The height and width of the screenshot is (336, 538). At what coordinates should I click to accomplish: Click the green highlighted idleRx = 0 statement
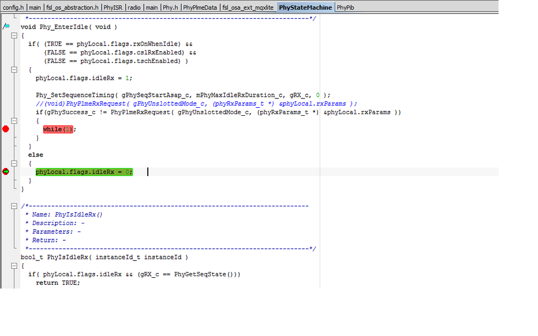click(84, 172)
